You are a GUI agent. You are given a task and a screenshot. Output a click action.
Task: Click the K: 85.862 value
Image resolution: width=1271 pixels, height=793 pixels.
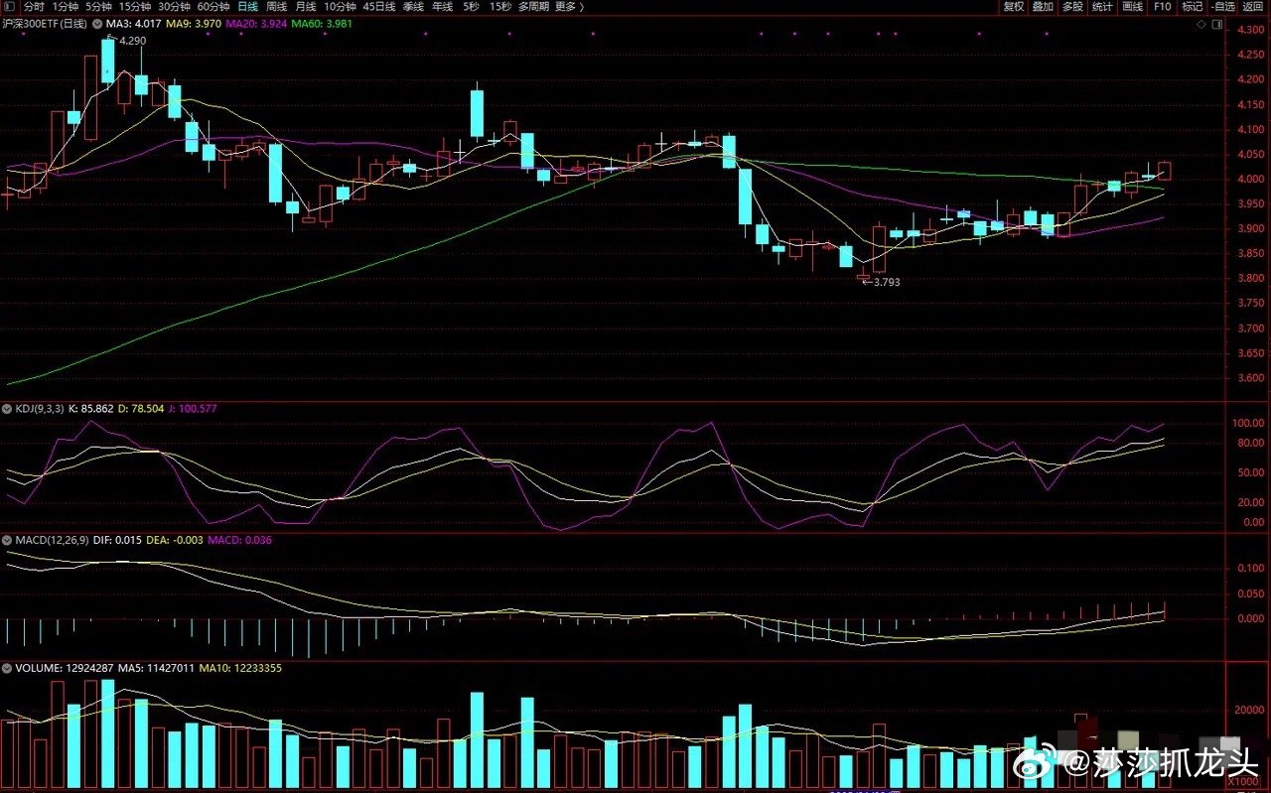point(91,409)
